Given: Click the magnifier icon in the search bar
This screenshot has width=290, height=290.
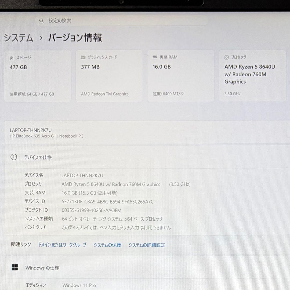Looking at the screenshot, I should coord(41,21).
